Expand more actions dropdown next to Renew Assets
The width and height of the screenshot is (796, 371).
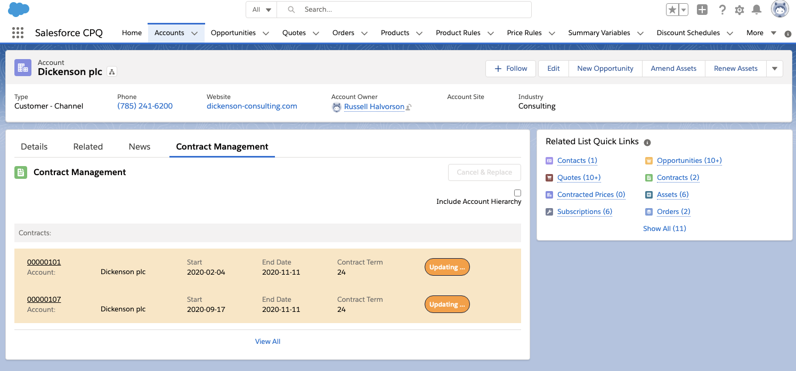[775, 69]
